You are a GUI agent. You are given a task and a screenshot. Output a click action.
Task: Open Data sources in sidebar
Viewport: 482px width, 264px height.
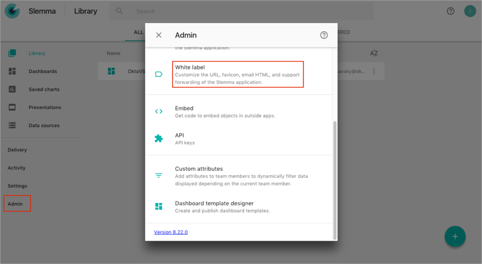43,126
